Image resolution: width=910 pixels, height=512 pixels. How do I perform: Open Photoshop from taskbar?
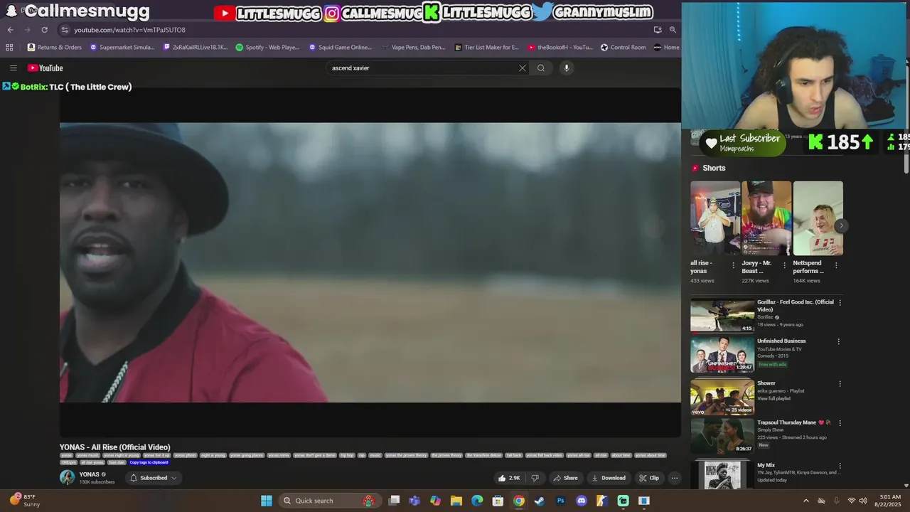[560, 501]
